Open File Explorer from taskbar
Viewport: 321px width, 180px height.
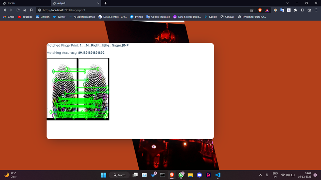coord(190,175)
